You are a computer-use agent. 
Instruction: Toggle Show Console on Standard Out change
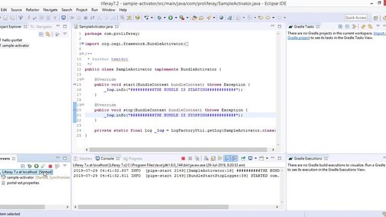(227, 159)
